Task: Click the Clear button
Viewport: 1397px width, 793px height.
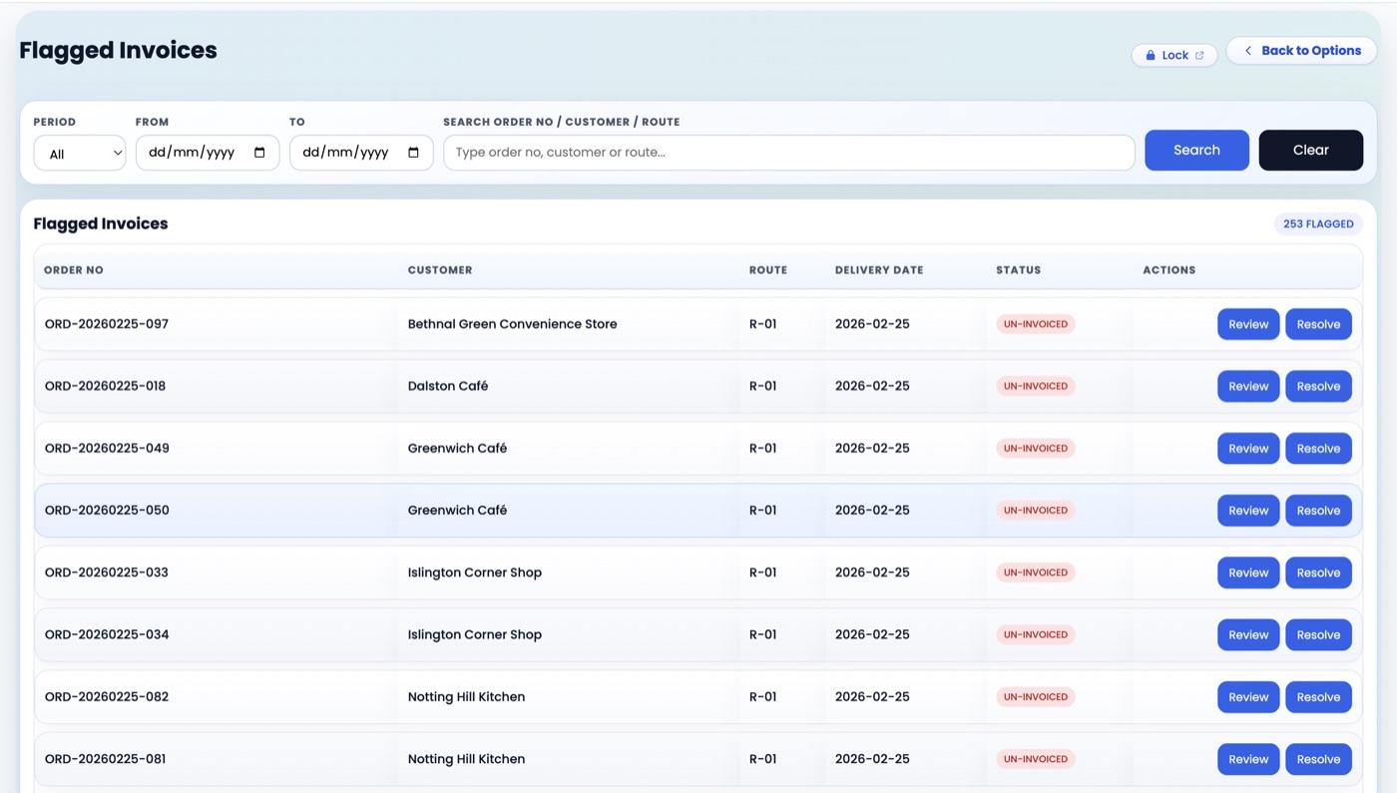Action: pos(1310,150)
